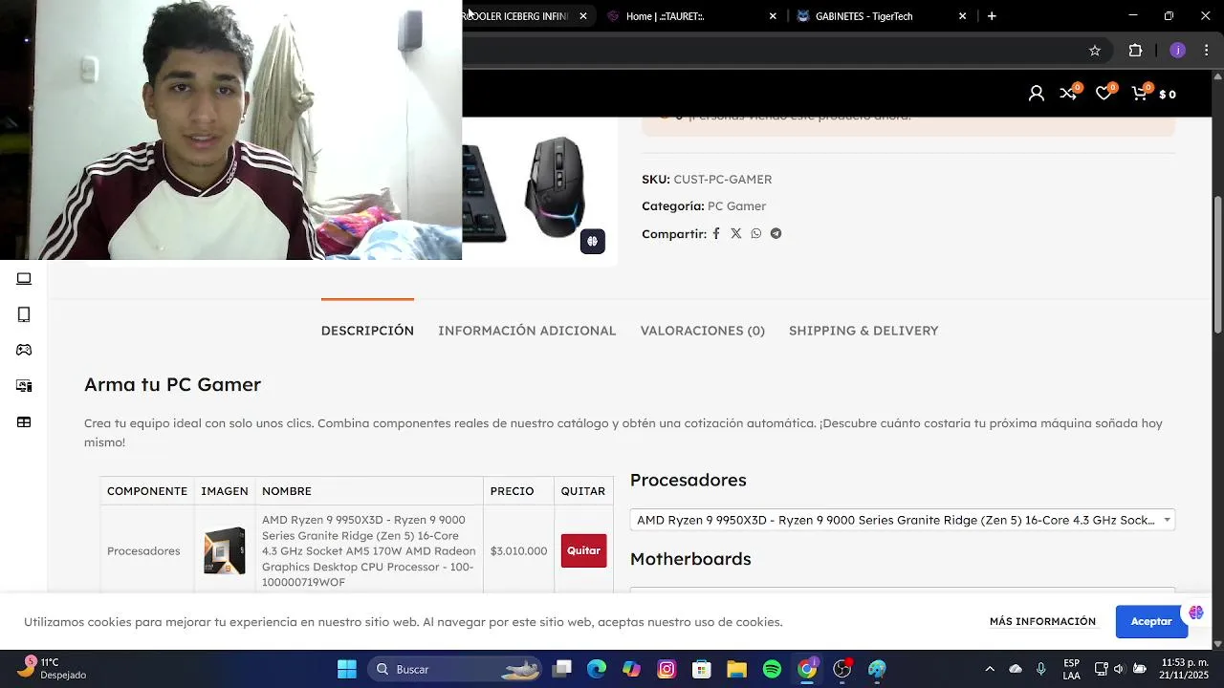Share product via WhatsApp icon

[755, 233]
